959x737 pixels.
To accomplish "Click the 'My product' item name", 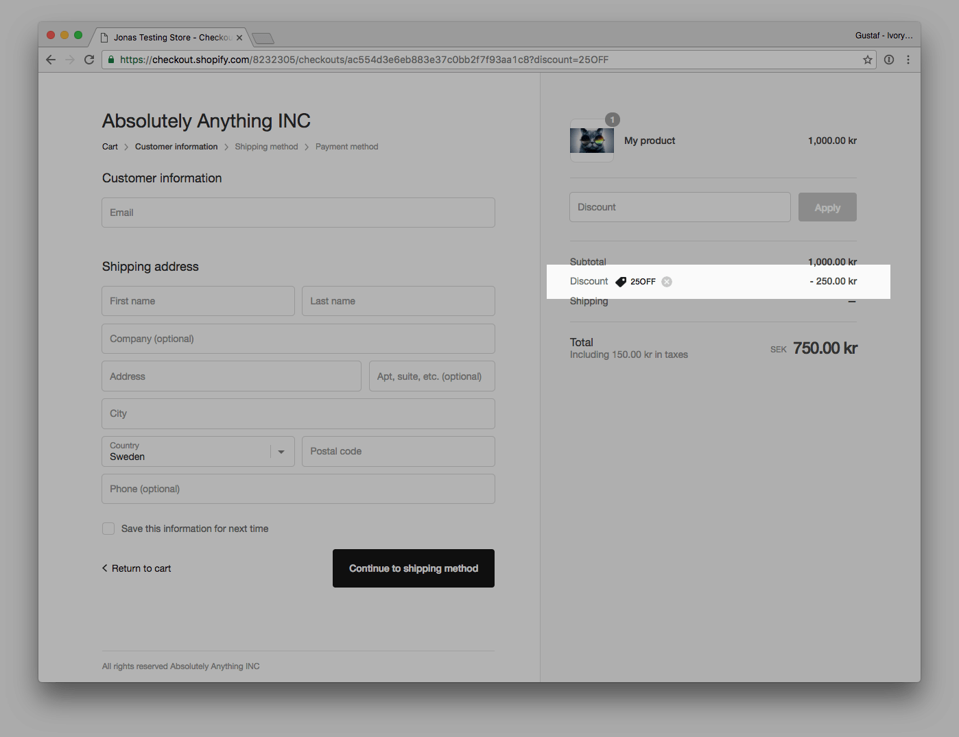I will point(650,141).
